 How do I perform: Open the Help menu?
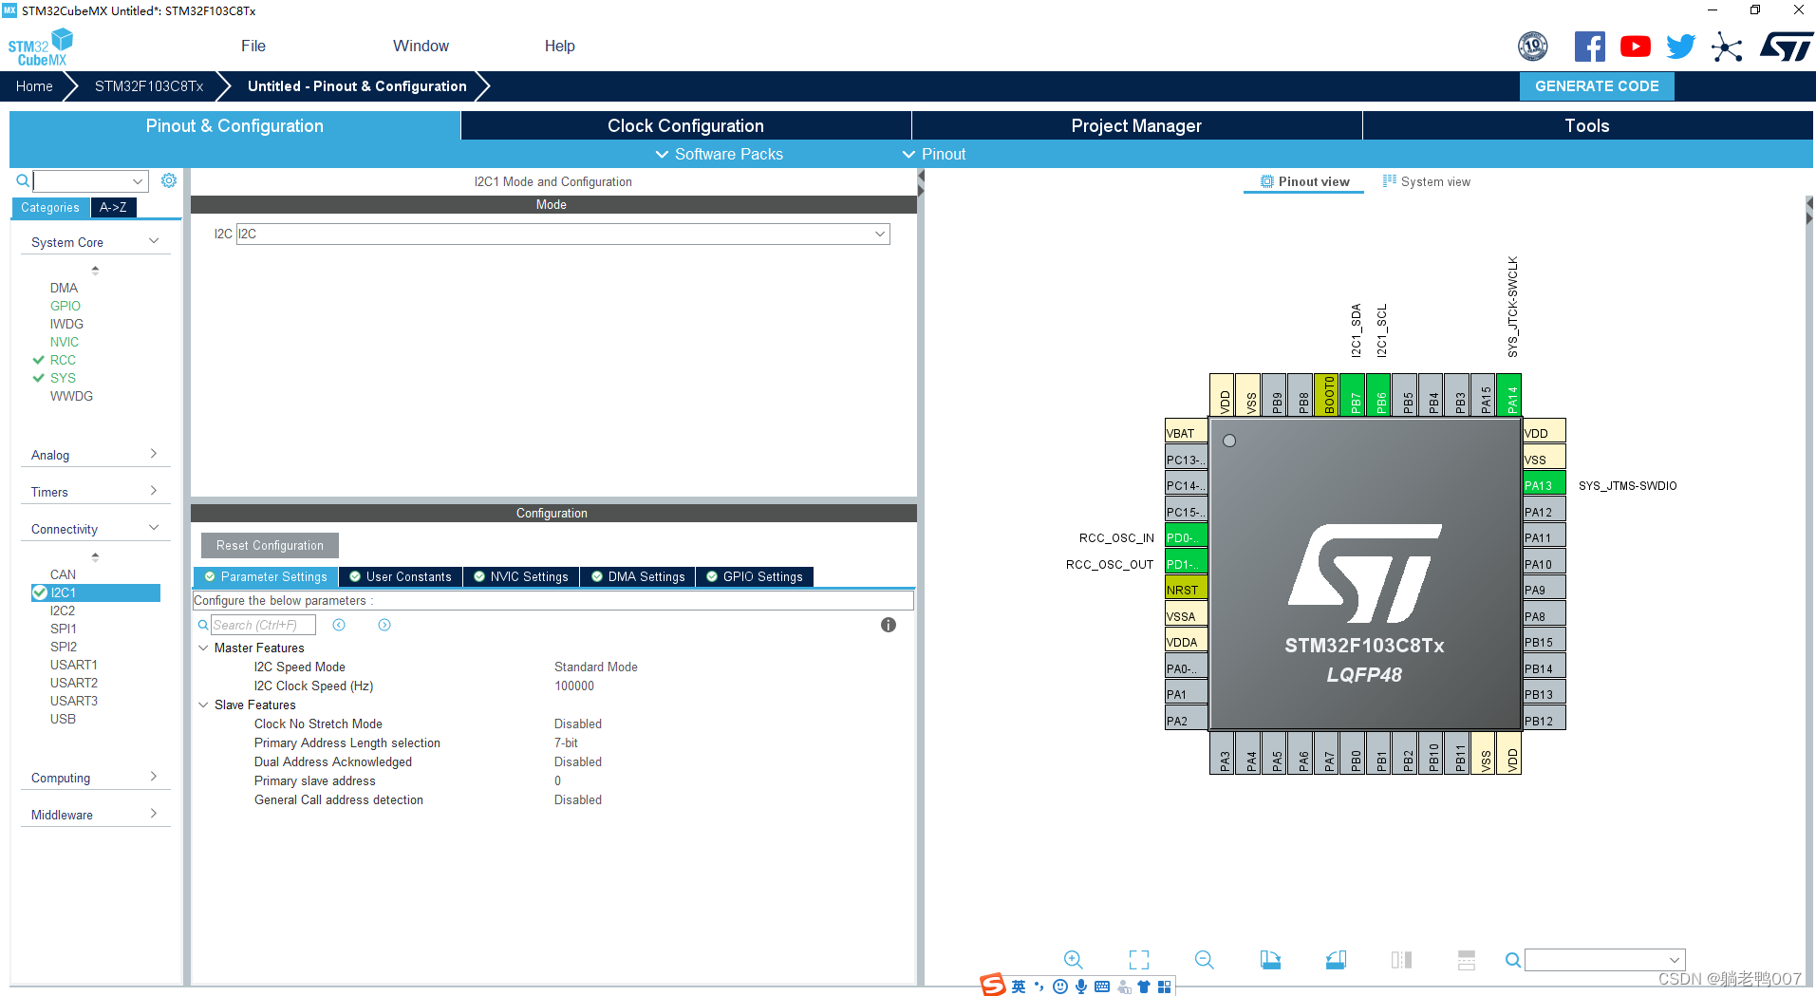[x=560, y=46]
